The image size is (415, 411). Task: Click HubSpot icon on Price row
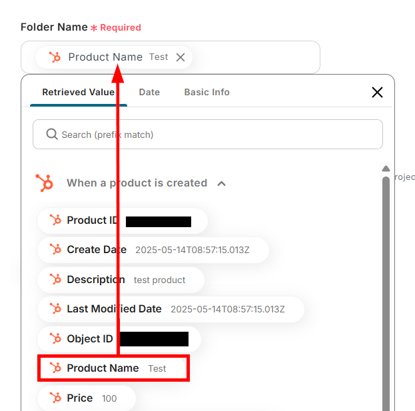(x=55, y=398)
